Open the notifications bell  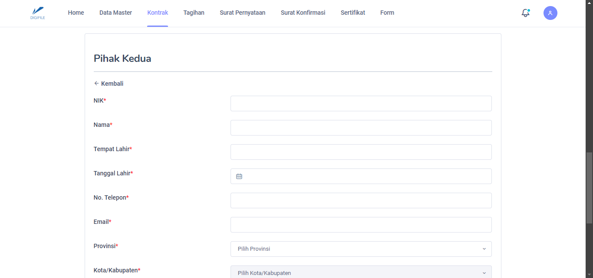coord(525,13)
